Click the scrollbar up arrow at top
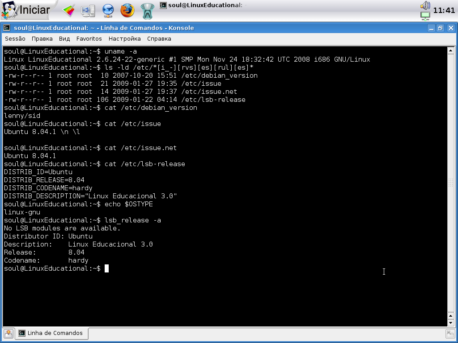Screen dimensions: 458x343 [x=451, y=51]
